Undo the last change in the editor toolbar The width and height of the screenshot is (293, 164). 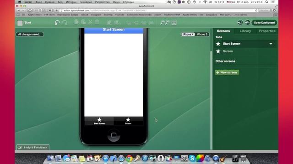(57, 22)
